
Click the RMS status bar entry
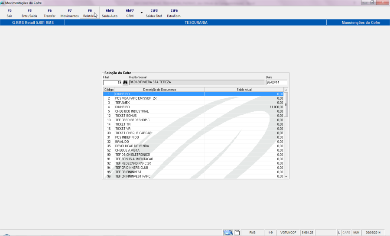tap(253, 233)
